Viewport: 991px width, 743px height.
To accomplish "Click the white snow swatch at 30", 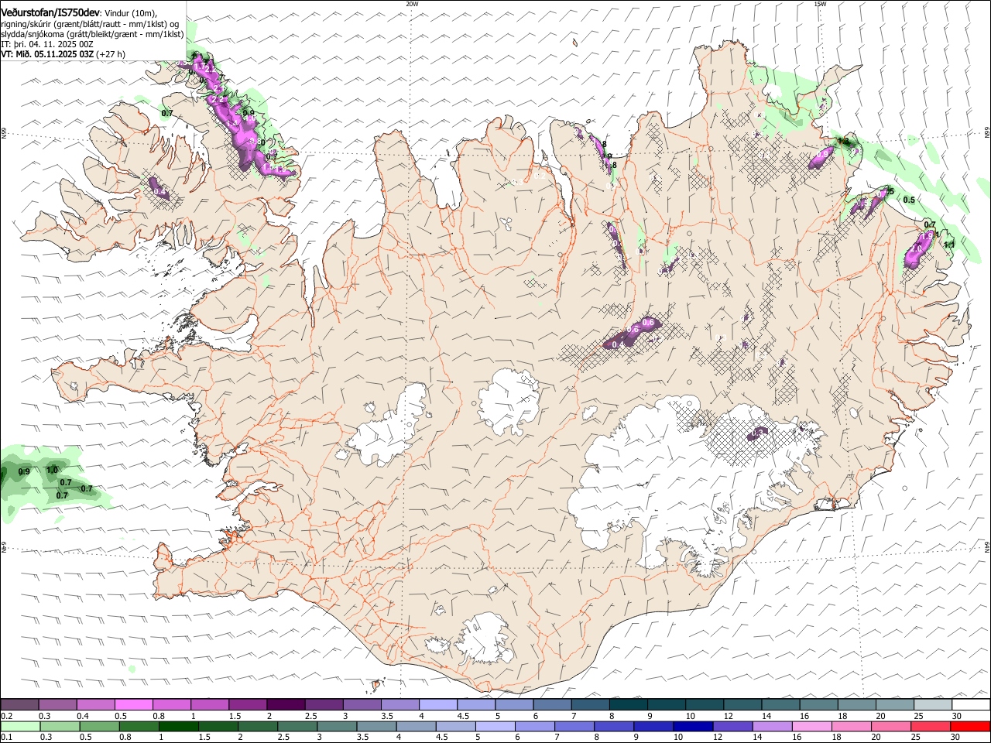I will point(969,705).
